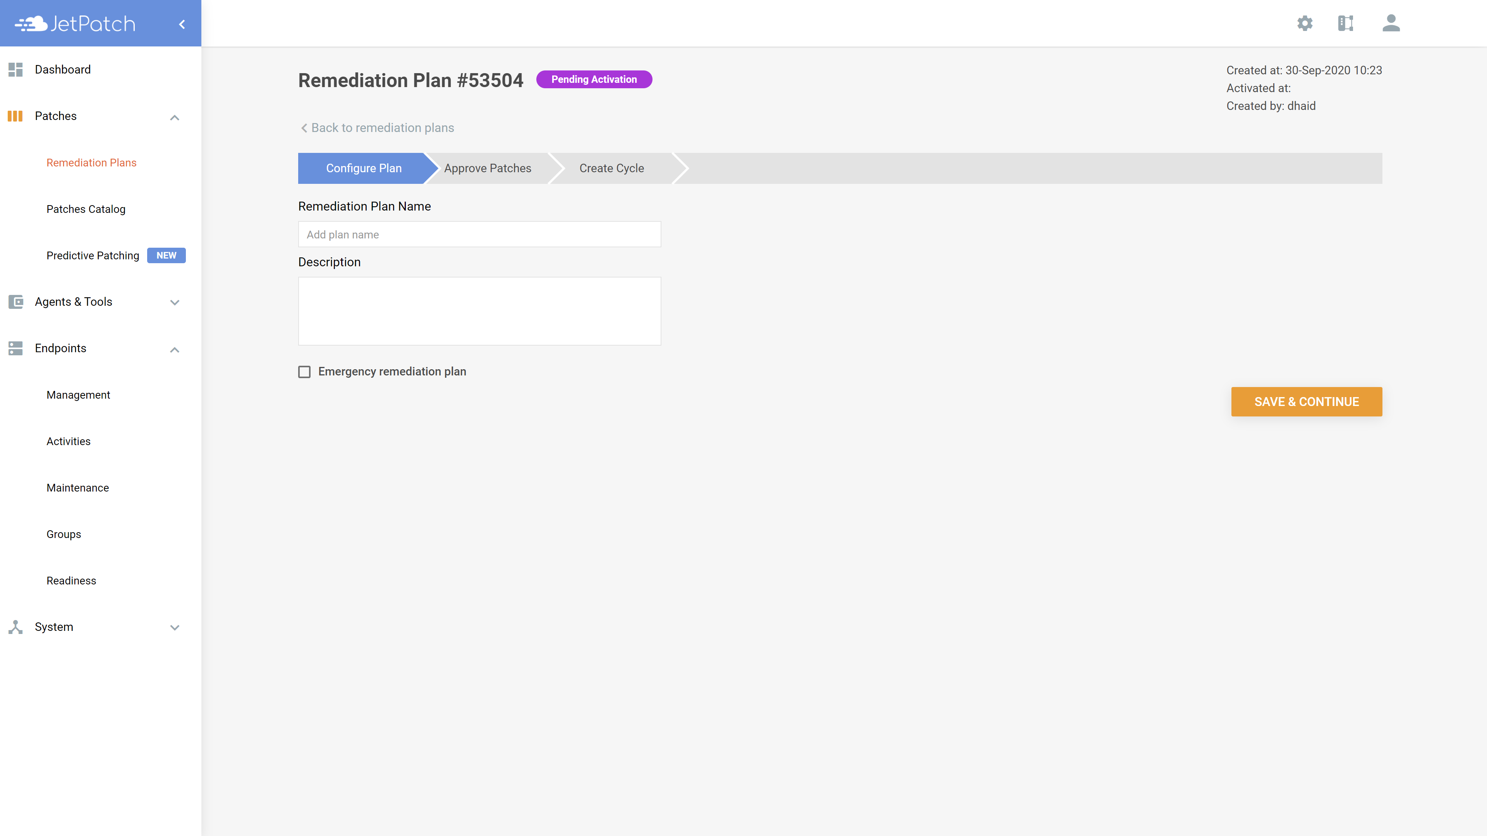Viewport: 1487px width, 836px height.
Task: Collapse the Endpoints menu section
Action: click(174, 349)
